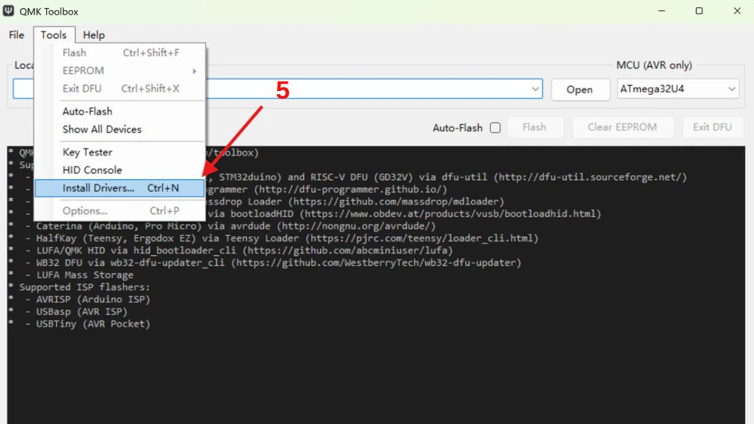Click the QMK Toolbox icon in the title bar
Image resolution: width=754 pixels, height=424 pixels.
point(10,11)
